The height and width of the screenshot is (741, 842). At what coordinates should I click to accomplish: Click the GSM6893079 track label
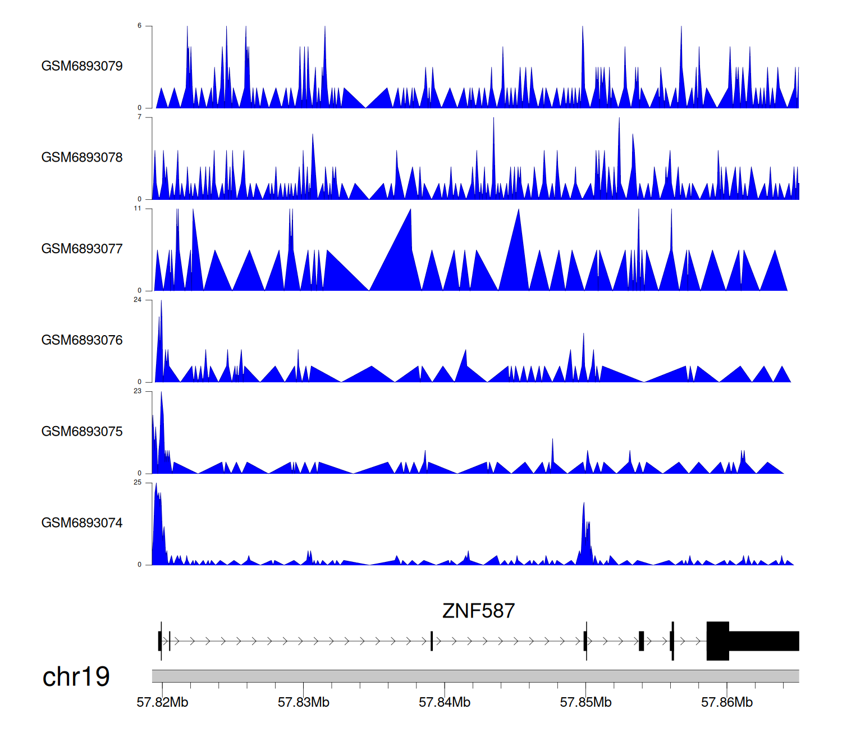(82, 66)
